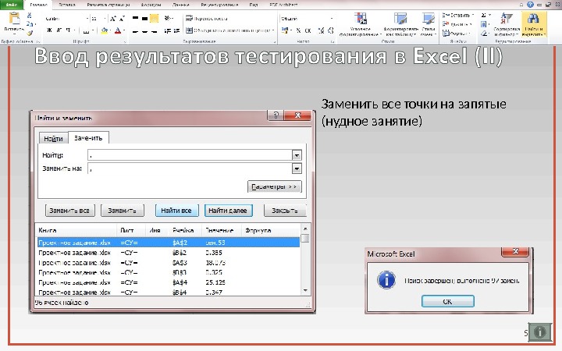Select the Format Painter brush icon
The width and height of the screenshot is (562, 351).
click(x=30, y=33)
